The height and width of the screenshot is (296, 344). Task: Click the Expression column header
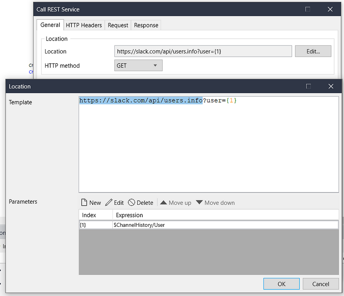226,215
